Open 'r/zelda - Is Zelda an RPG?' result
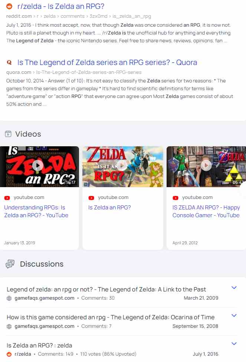 point(61,6)
